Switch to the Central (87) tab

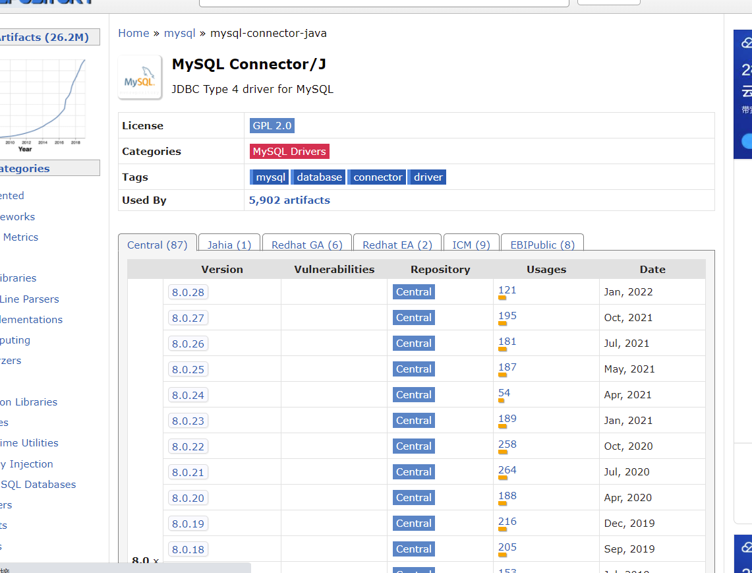point(158,244)
